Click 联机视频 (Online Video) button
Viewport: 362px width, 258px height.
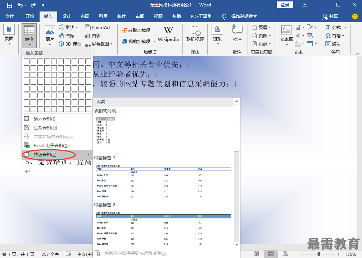coord(195,34)
